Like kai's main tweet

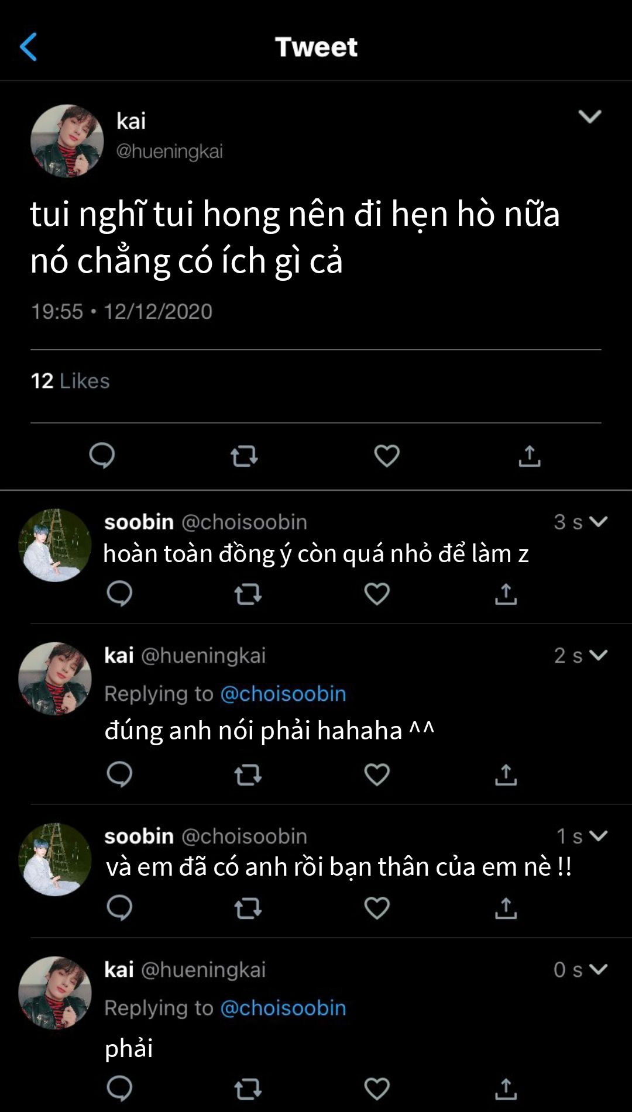click(387, 456)
